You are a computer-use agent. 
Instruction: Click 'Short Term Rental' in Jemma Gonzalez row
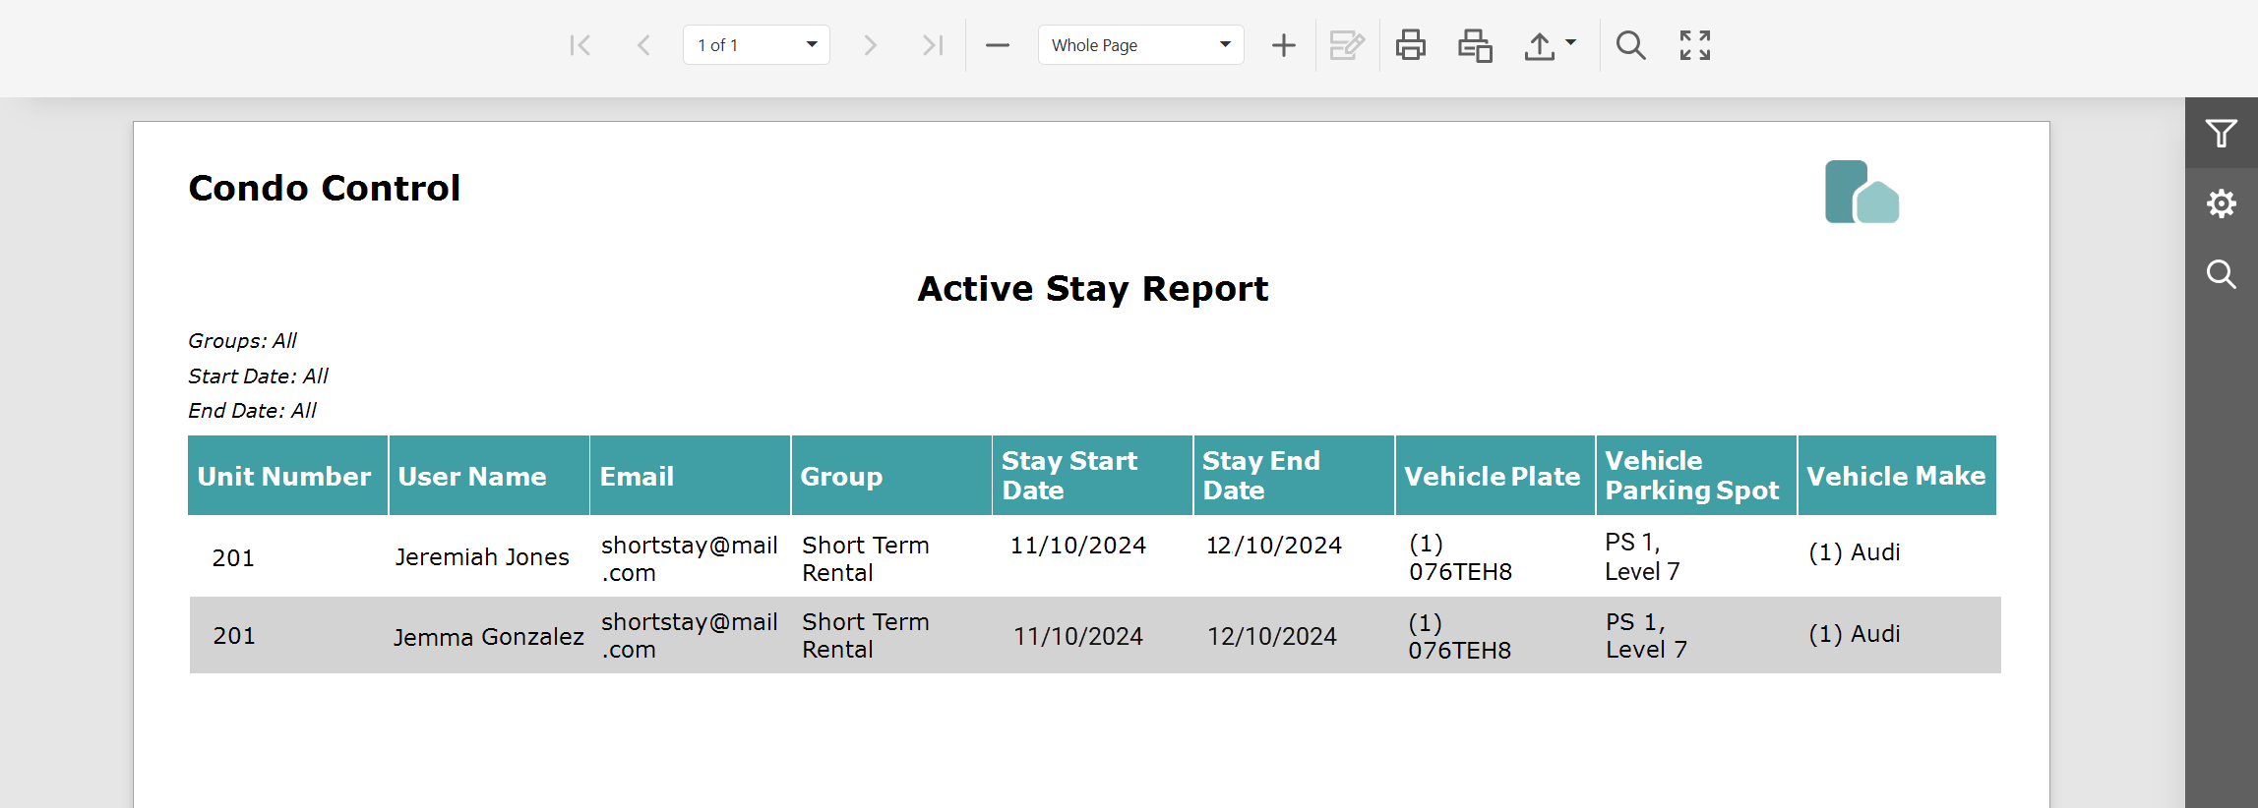click(x=866, y=635)
